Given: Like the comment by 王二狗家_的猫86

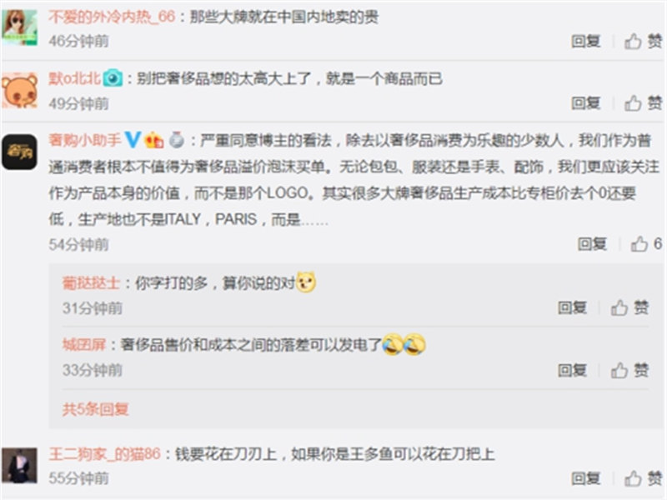Looking at the screenshot, I should click(x=643, y=478).
